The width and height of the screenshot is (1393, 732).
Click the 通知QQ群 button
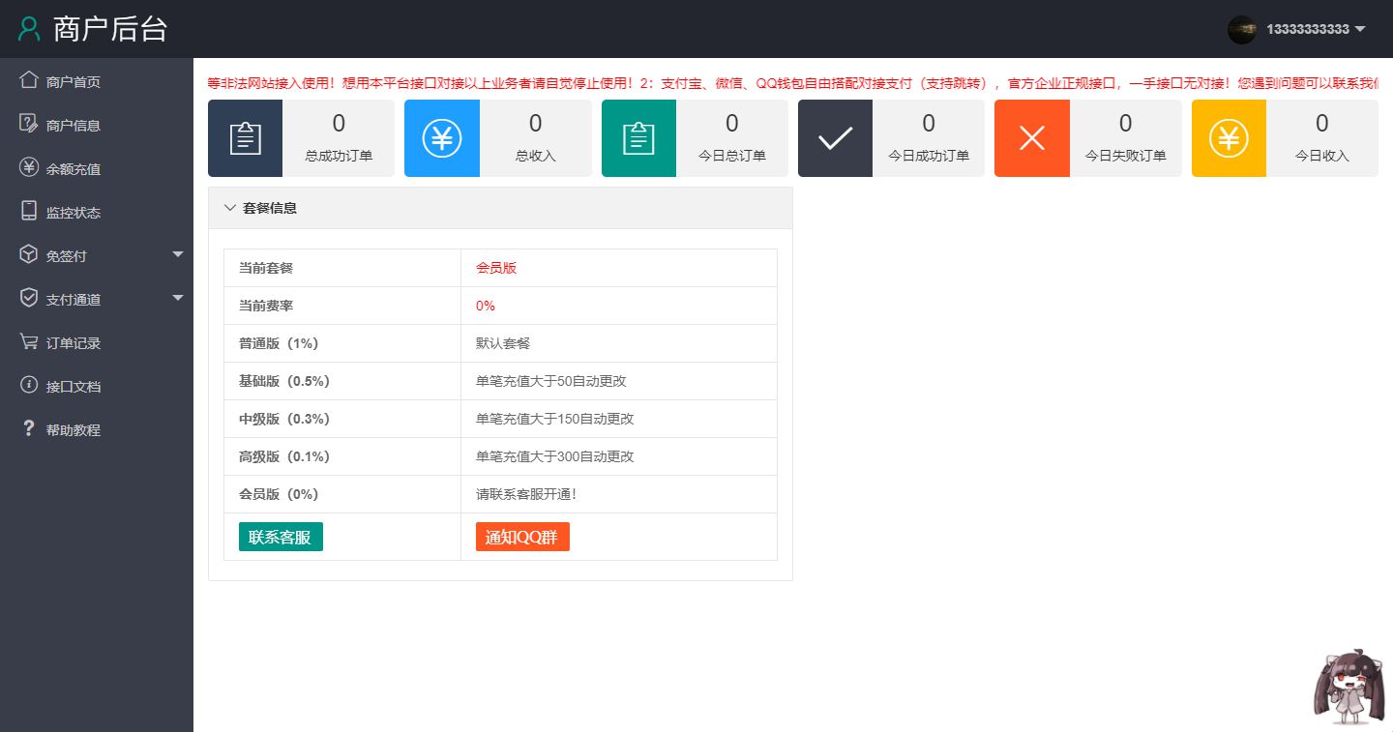coord(522,536)
